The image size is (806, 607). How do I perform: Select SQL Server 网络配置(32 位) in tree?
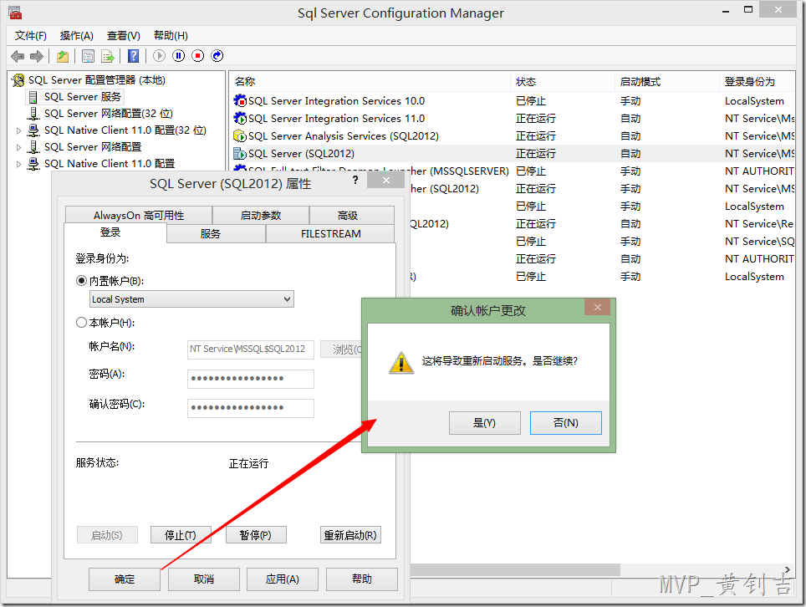click(109, 113)
